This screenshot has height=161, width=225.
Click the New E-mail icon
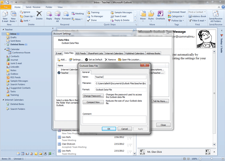(x=5, y=14)
